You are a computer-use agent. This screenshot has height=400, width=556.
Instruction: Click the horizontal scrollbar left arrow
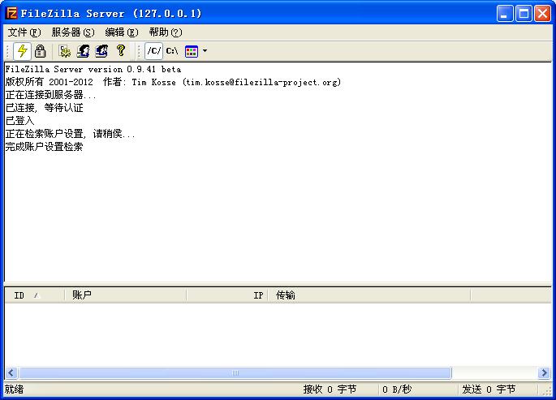click(x=11, y=373)
